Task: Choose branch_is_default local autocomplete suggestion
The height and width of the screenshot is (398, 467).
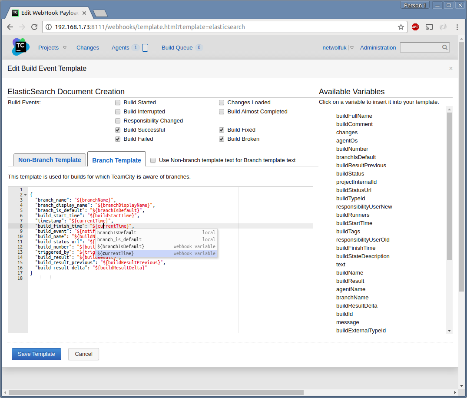Action: 156,239
